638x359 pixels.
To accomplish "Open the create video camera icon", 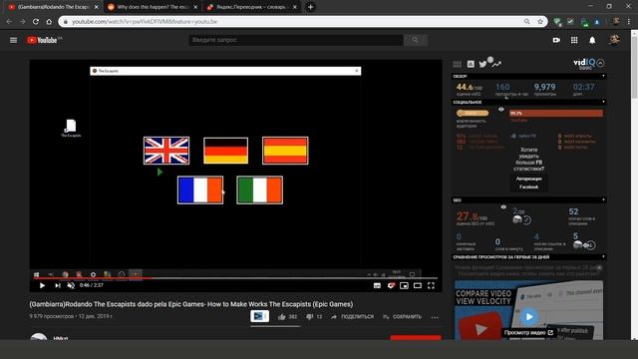I will (x=556, y=40).
